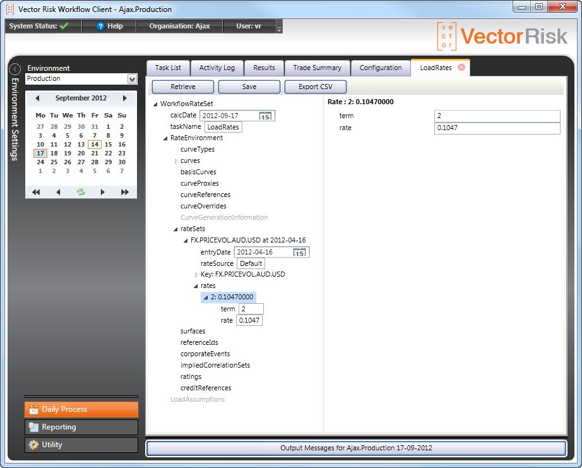Select the curveTypes tree item

(x=198, y=150)
